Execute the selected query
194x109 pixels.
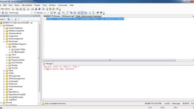coord(38,13)
